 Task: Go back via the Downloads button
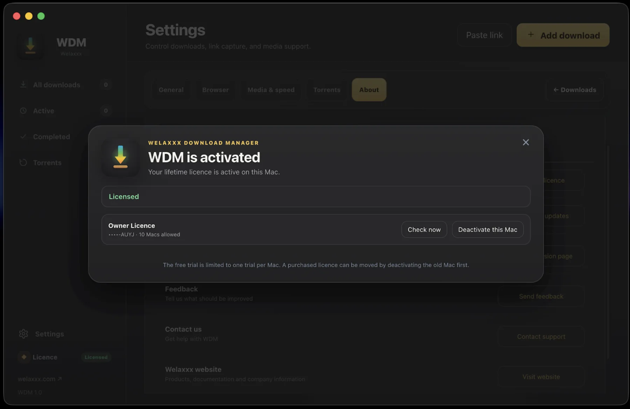[x=575, y=90]
